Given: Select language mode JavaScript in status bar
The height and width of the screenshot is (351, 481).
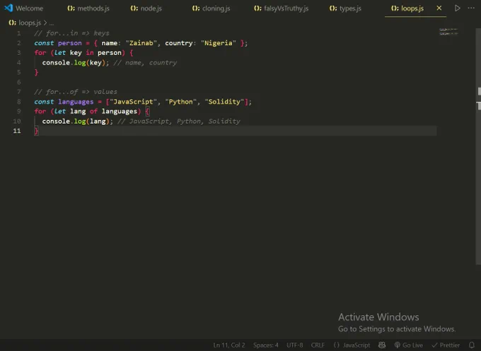Looking at the screenshot, I should [357, 345].
